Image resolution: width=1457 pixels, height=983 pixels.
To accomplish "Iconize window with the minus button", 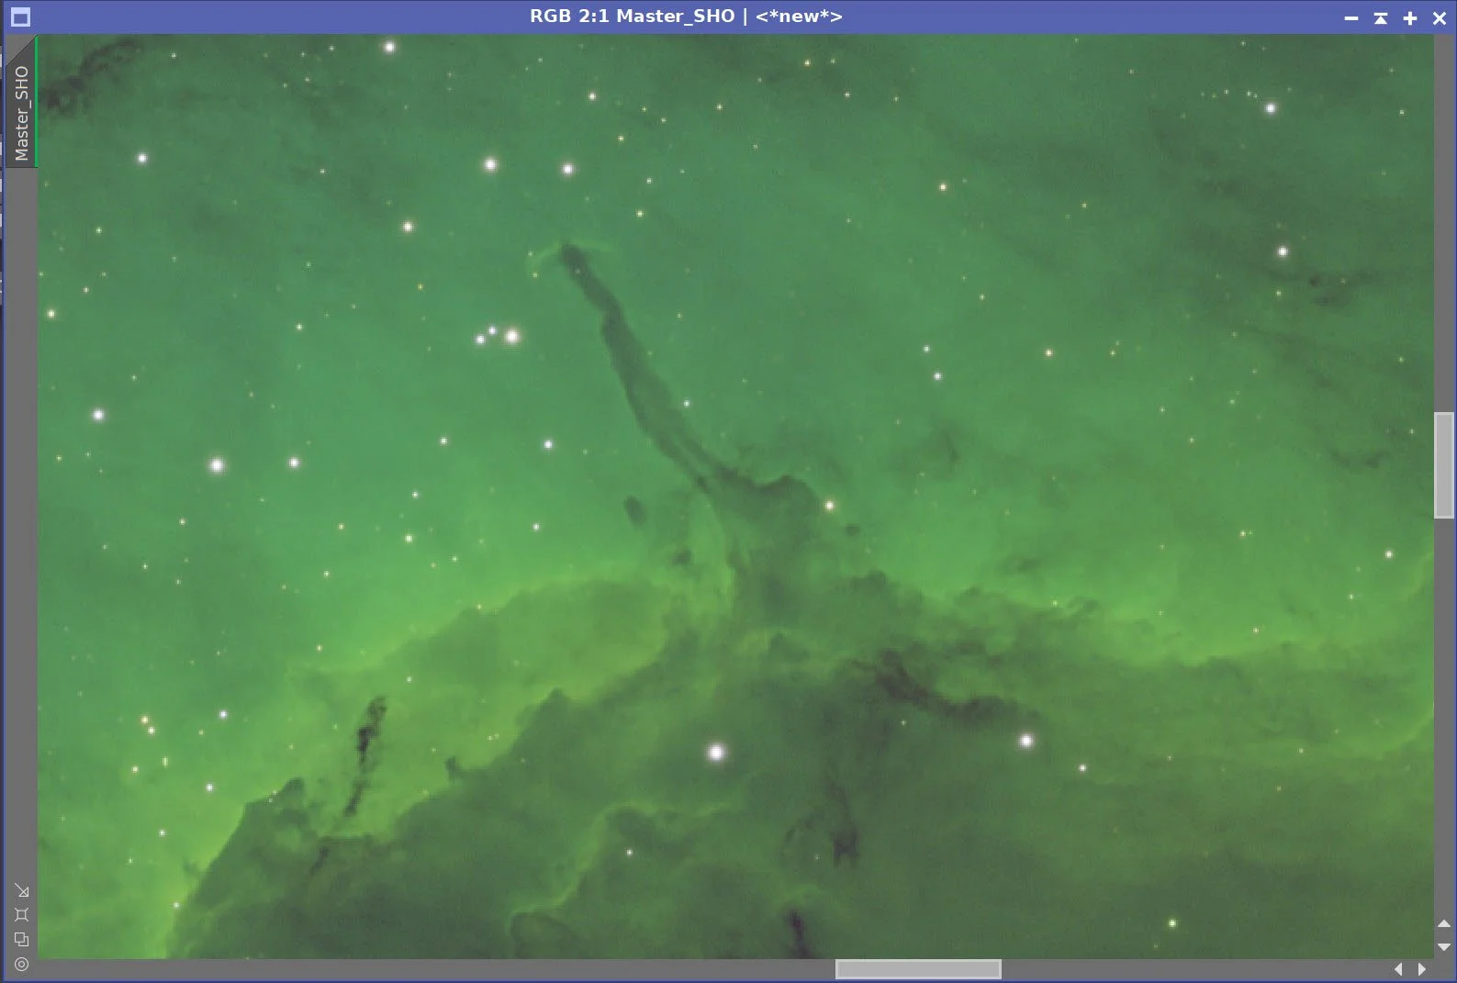I will click(x=1351, y=18).
